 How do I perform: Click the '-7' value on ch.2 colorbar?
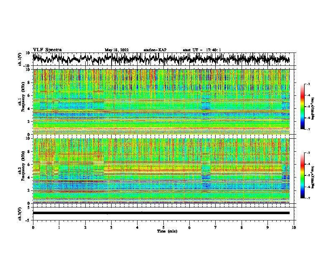pos(308,198)
